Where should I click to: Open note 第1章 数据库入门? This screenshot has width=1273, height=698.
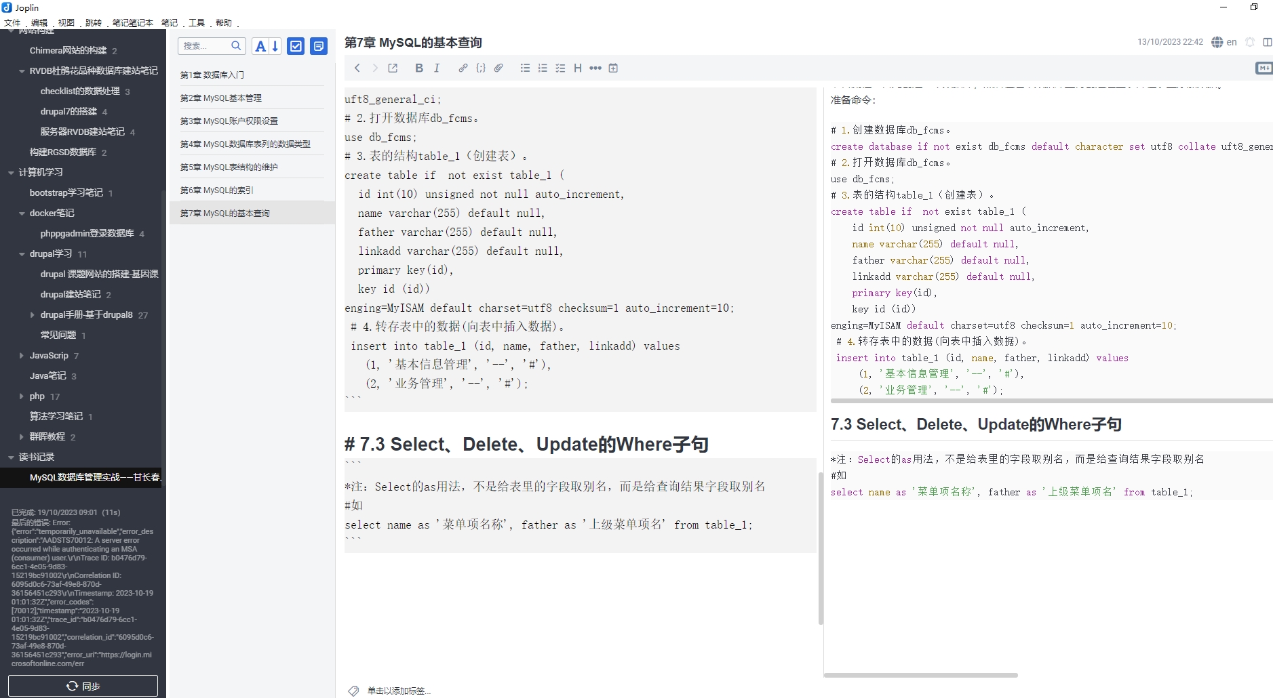252,75
